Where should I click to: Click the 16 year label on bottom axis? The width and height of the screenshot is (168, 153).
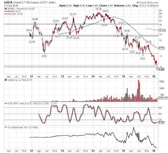[154, 151]
